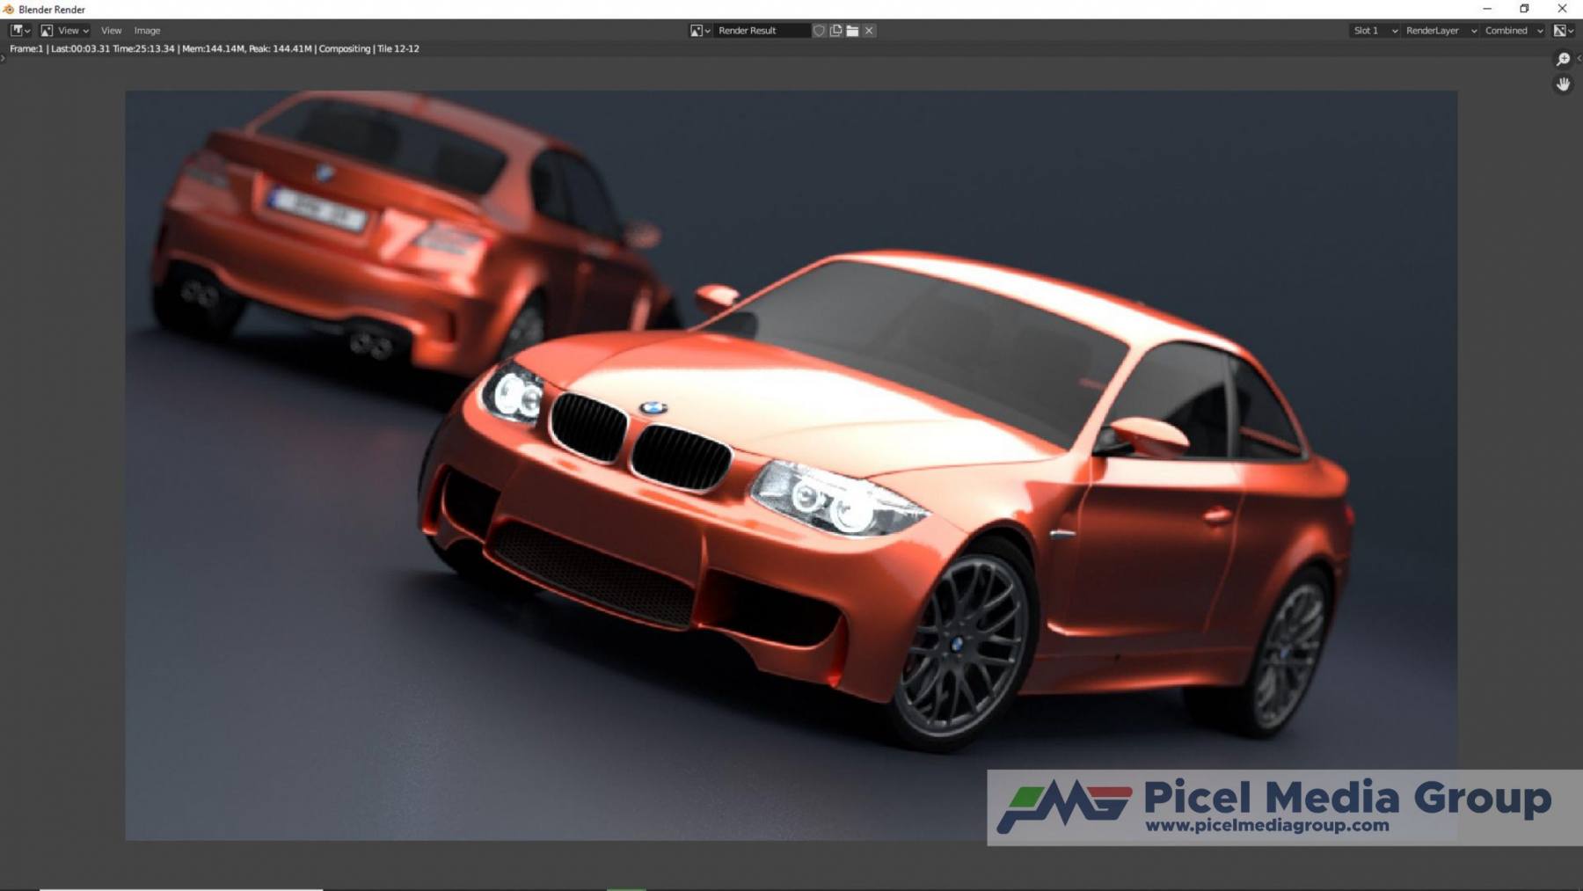Toggle fake user shield icon
The width and height of the screenshot is (1583, 891).
819,31
